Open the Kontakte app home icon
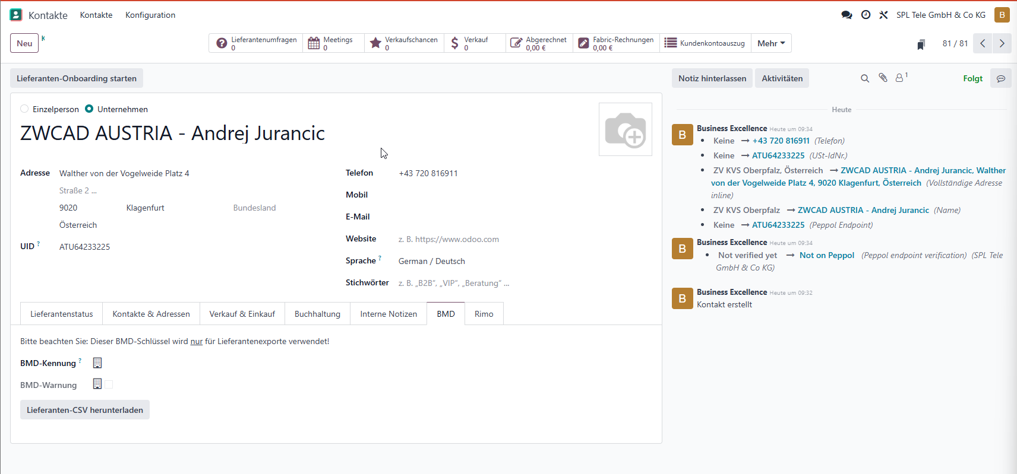The width and height of the screenshot is (1017, 474). click(16, 15)
